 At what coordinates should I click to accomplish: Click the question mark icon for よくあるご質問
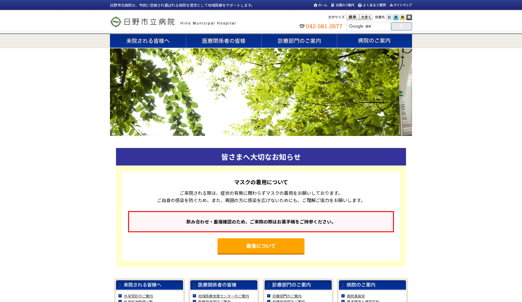[x=359, y=5]
